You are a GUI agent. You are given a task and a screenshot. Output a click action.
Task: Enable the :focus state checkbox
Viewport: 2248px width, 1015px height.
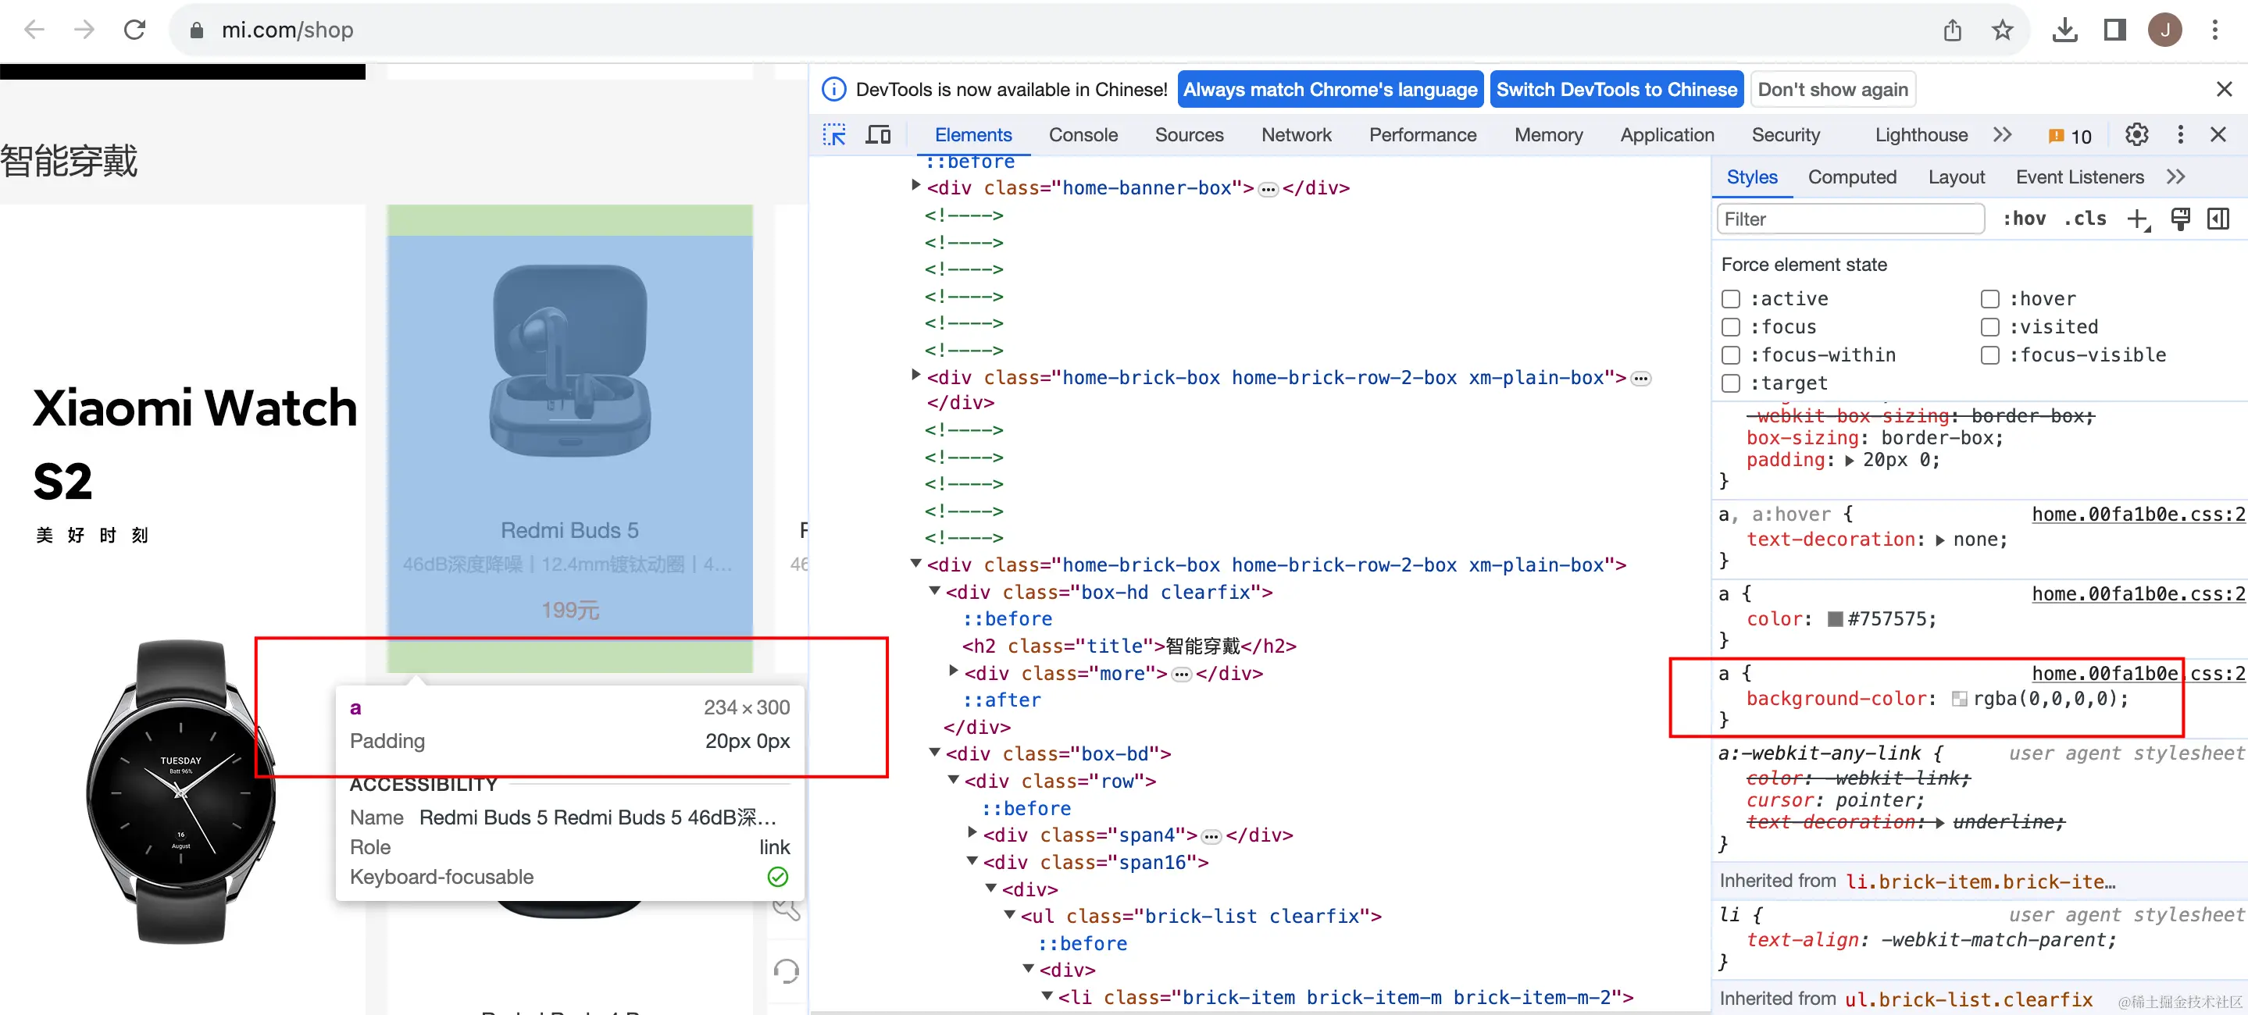click(1730, 327)
